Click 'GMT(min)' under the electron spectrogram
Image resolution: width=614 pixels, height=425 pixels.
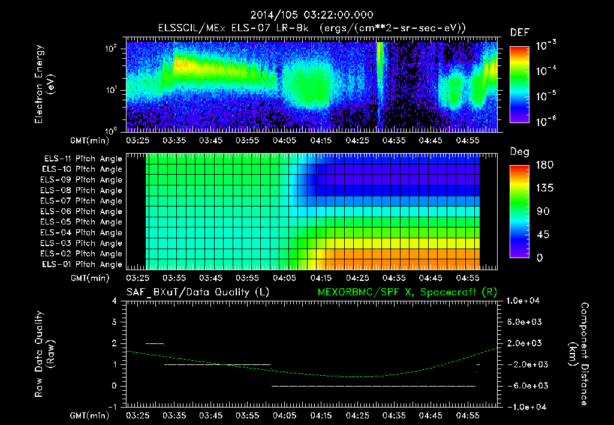90,140
